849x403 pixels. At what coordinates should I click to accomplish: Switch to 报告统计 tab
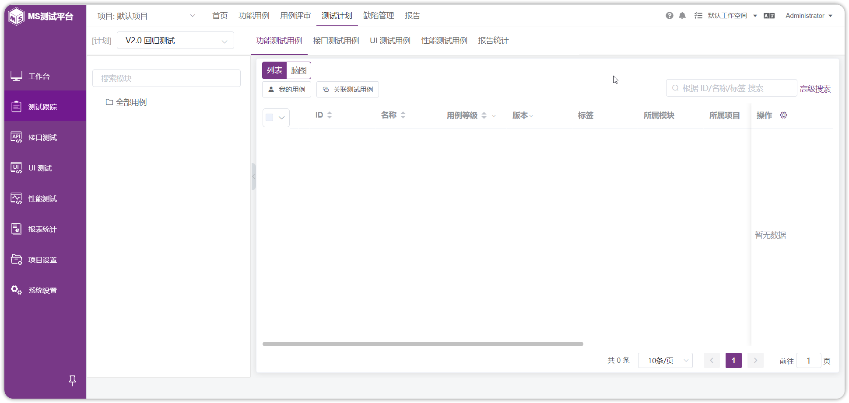click(x=493, y=41)
